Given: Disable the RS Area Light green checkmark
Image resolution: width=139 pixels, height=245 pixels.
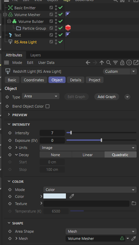Looking at the screenshot, I should 60,42.
